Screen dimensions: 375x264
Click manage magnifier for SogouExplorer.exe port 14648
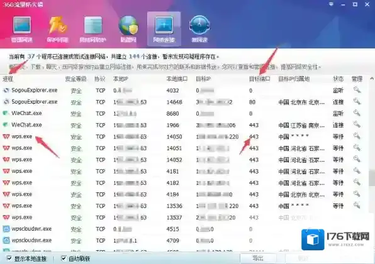[357, 101]
